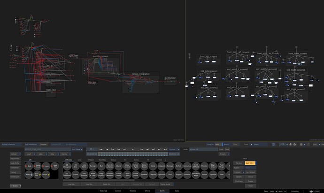Image resolution: width=324 pixels, height=193 pixels.
Task: Add the Colour Warper node
Action: [144, 166]
